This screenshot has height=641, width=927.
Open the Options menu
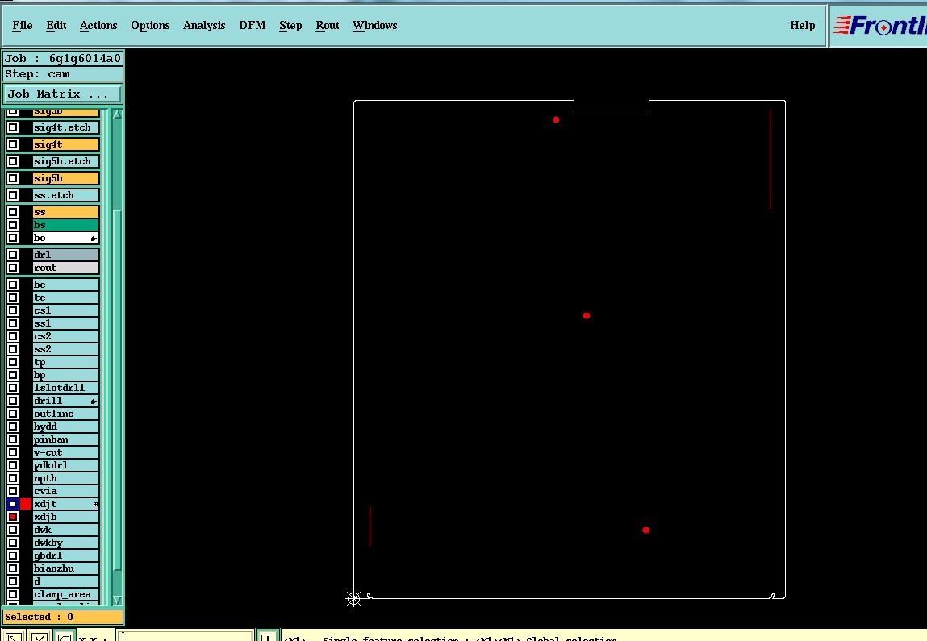coord(150,26)
